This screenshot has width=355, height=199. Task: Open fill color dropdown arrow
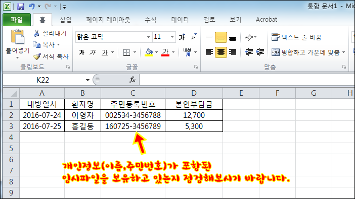(x=156, y=52)
